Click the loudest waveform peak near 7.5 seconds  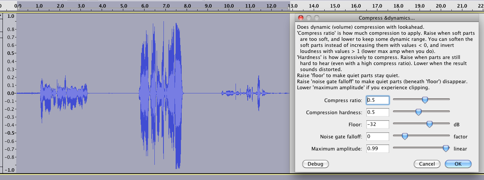click(177, 159)
